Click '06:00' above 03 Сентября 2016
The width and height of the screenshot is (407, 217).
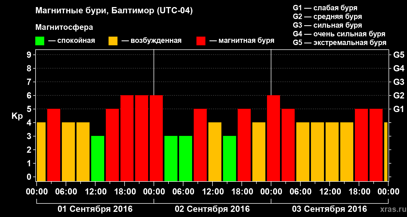tap(300, 192)
